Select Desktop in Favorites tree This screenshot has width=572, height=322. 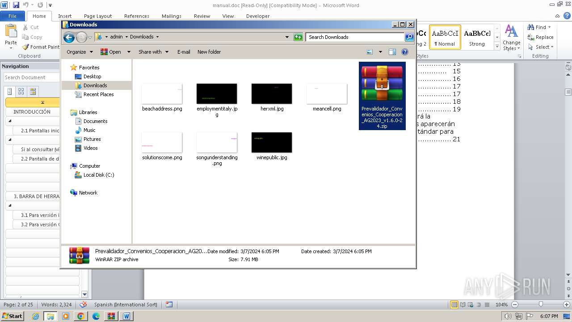92,76
